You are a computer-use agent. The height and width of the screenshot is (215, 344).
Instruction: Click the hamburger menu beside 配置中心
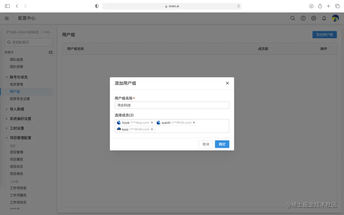click(x=7, y=18)
